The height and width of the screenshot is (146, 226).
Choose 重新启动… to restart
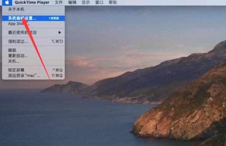pyautogui.click(x=33, y=56)
